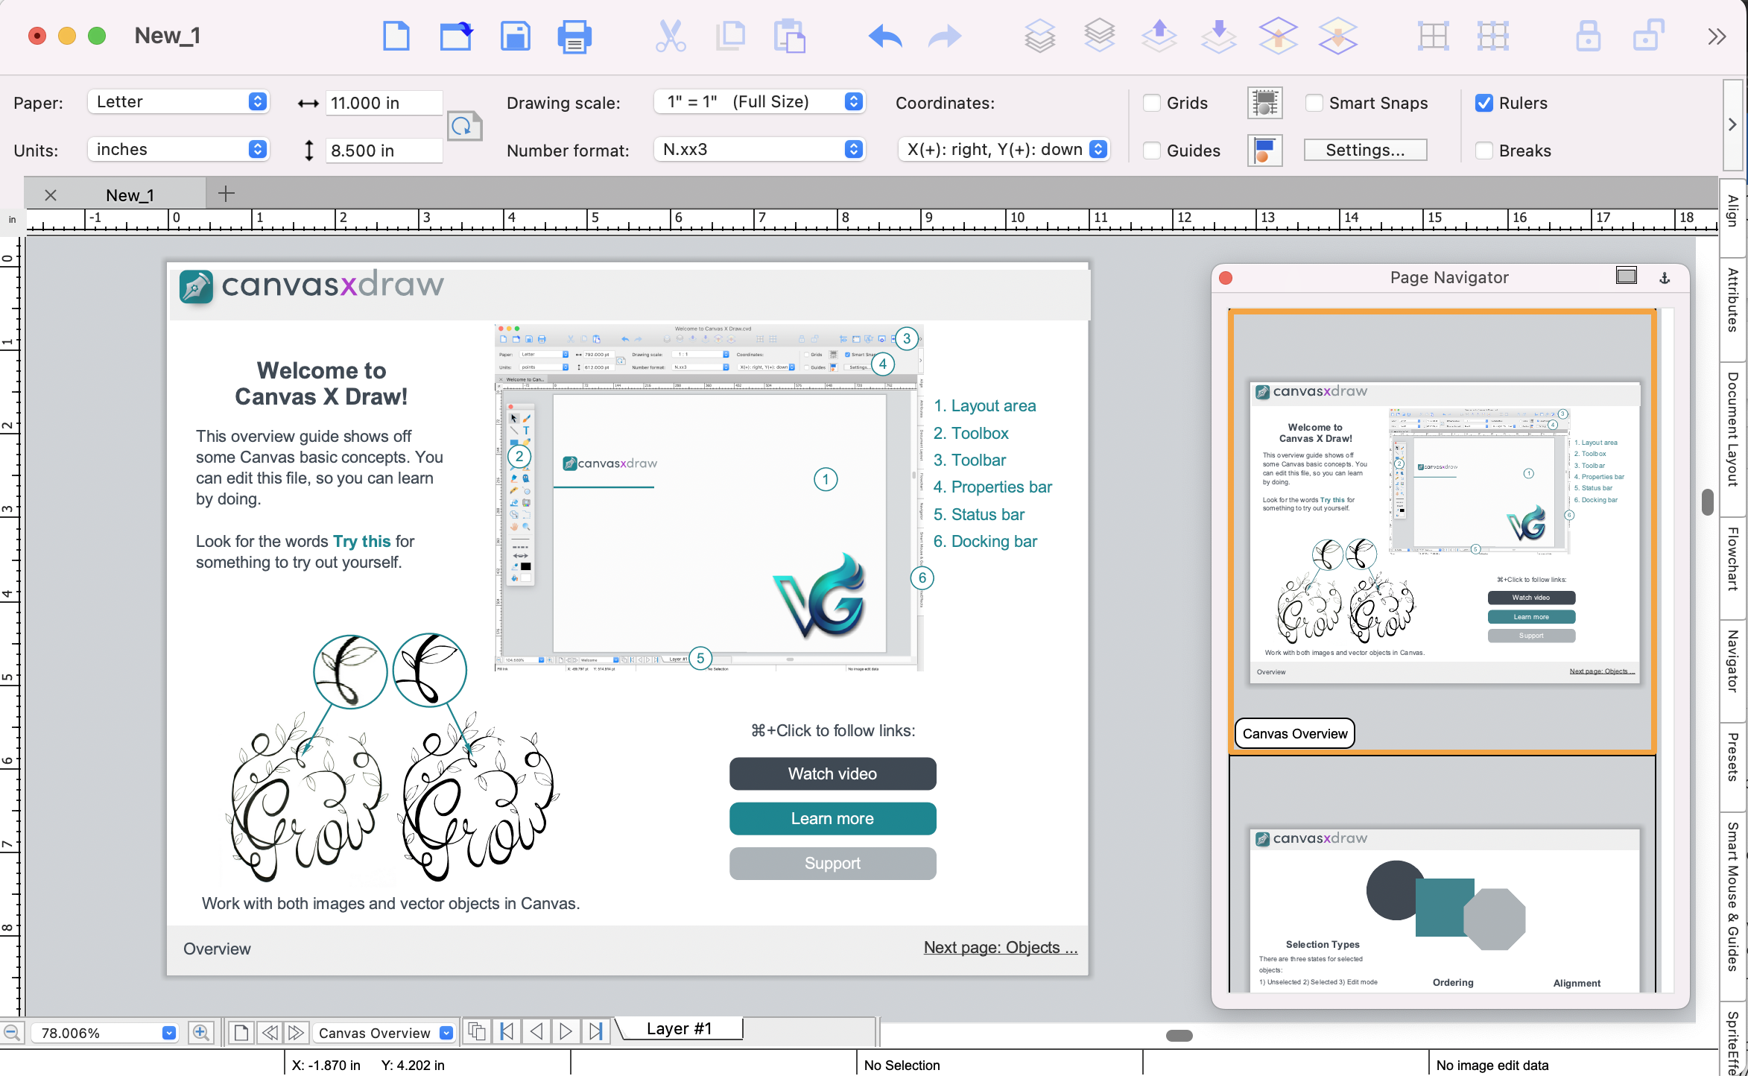This screenshot has height=1076, width=1748.
Task: Click the Cut scissors icon
Action: click(x=671, y=36)
